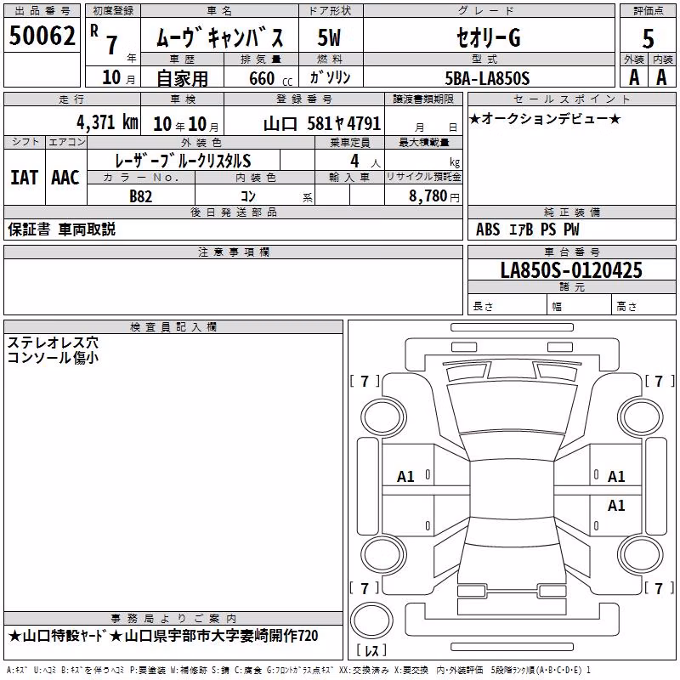The height and width of the screenshot is (680, 680).
Task: Click the 幅 width field
Action: pos(579,306)
